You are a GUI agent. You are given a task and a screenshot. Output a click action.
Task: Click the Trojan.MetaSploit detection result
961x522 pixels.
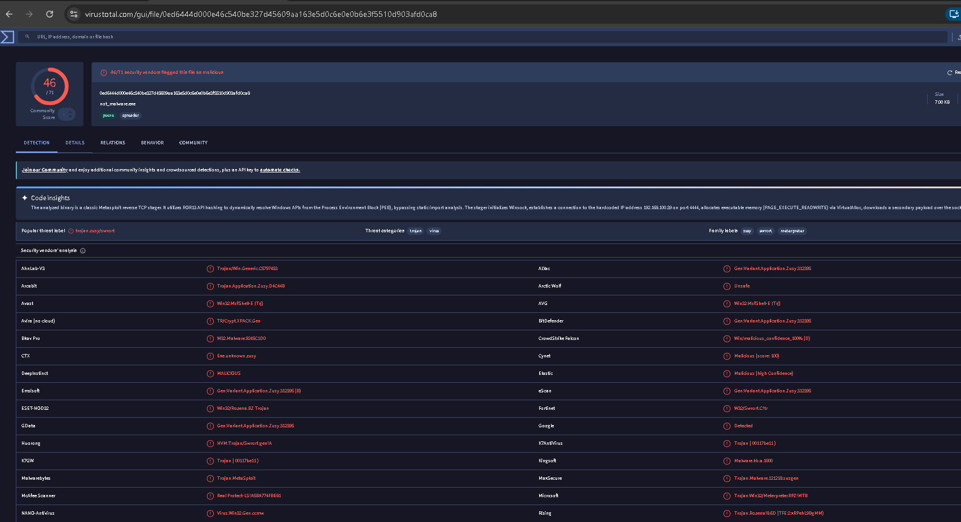(x=236, y=479)
